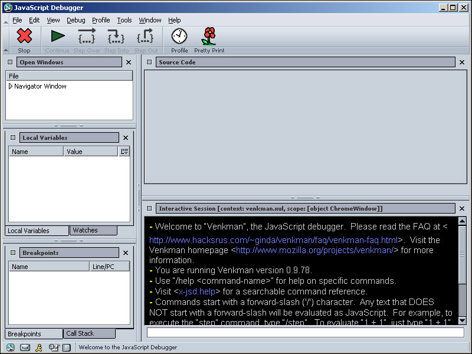The height and width of the screenshot is (354, 472).
Task: Click the Interactive Session command input field
Action: (305, 332)
